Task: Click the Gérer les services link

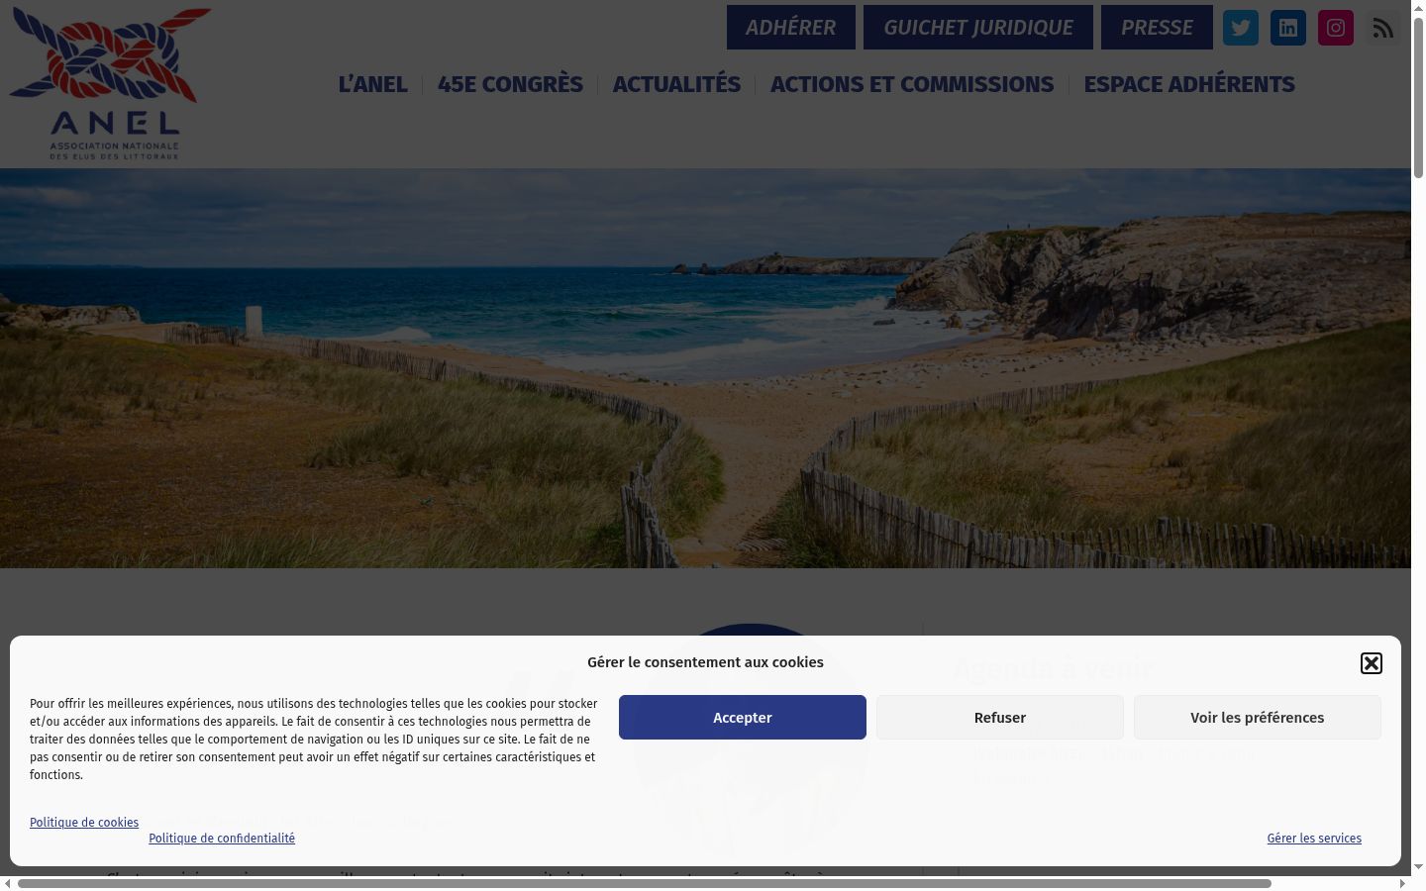Action: (x=1314, y=839)
